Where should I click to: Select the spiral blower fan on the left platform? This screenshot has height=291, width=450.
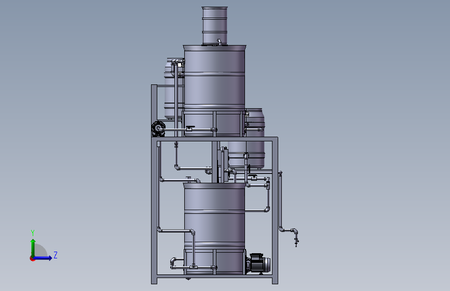click(158, 129)
